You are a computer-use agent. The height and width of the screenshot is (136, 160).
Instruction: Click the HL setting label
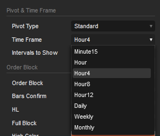15,109
